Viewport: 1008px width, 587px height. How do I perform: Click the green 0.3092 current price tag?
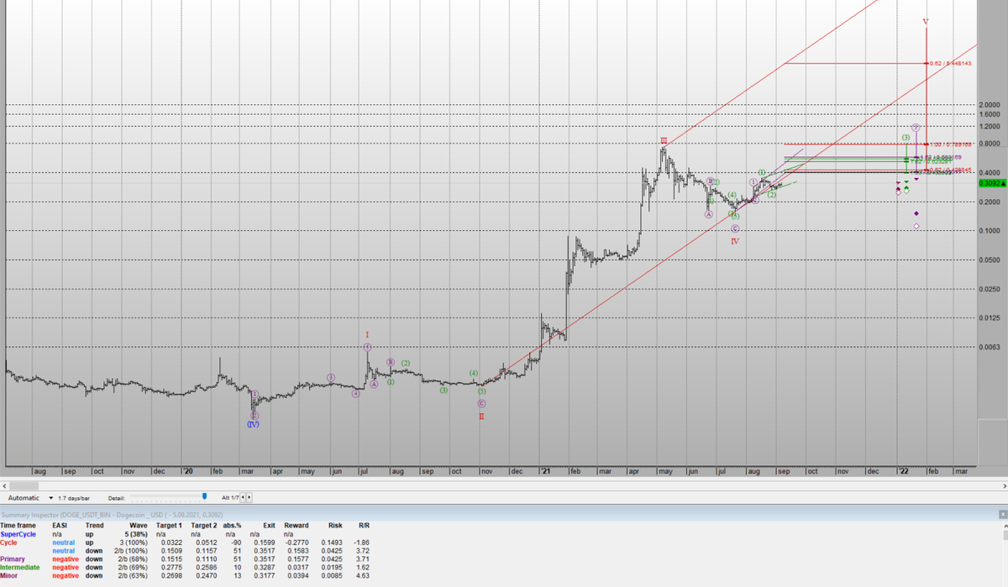[992, 182]
